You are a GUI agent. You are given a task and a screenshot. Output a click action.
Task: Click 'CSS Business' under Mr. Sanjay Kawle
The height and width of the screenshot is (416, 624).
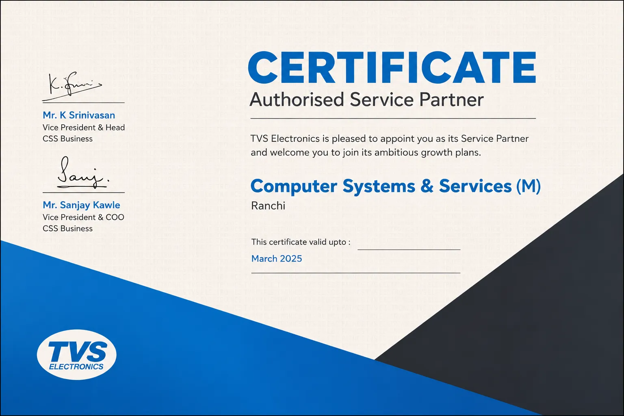pos(67,229)
